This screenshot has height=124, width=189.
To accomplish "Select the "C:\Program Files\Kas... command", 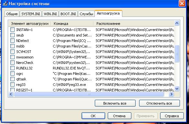I will (x=72, y=74).
